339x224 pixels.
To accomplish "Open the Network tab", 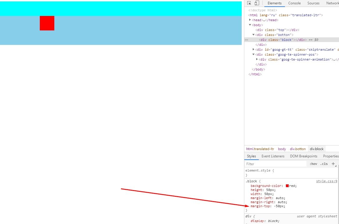I will (x=333, y=3).
